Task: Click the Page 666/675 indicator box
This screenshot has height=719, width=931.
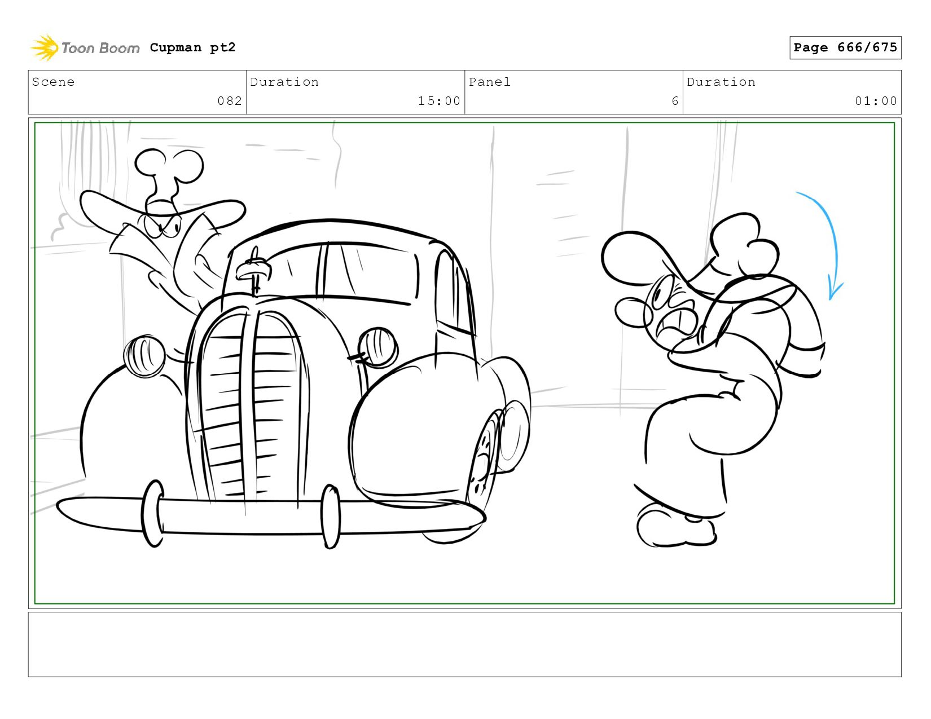Action: (845, 48)
